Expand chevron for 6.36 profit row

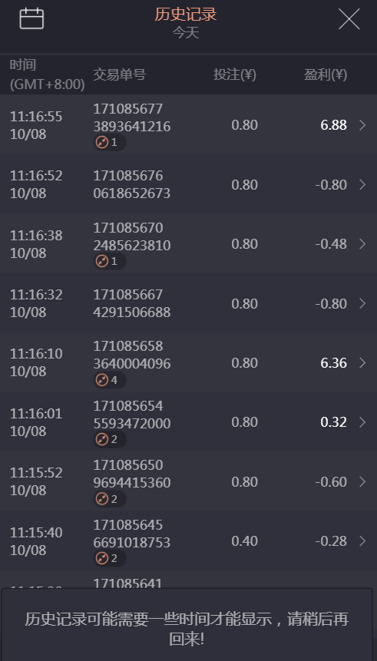362,363
